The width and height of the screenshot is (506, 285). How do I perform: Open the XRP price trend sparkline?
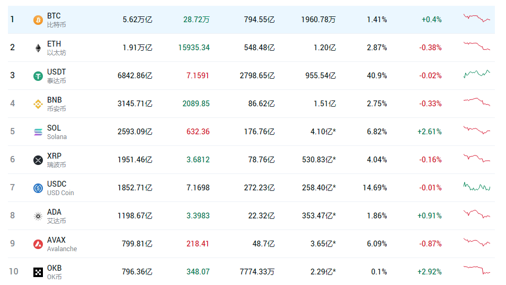(477, 158)
